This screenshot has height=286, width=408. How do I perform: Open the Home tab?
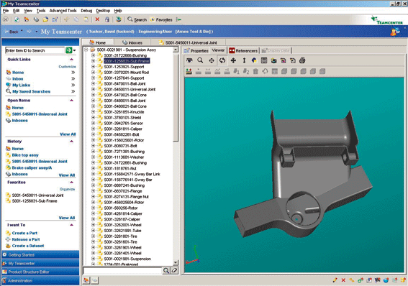98,42
